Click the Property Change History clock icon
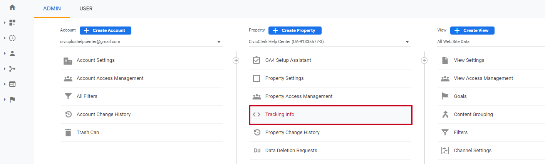Viewport: 545px width, 164px height. tap(257, 133)
